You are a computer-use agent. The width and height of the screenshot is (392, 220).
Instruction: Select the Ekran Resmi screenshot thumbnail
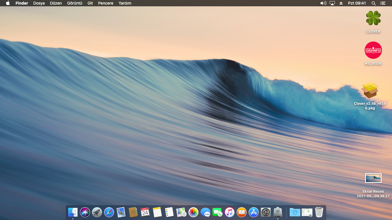pos(373,178)
